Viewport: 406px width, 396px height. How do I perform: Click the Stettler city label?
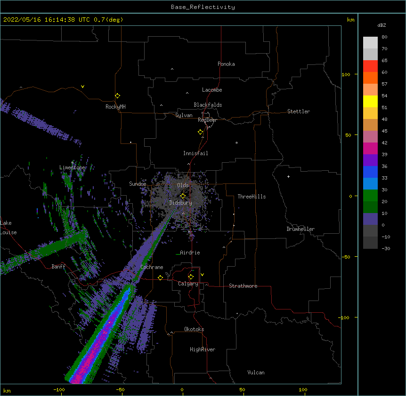click(299, 111)
